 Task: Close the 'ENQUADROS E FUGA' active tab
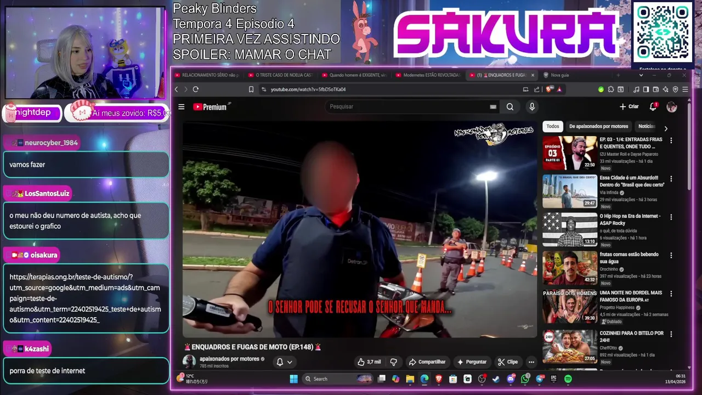pyautogui.click(x=533, y=75)
